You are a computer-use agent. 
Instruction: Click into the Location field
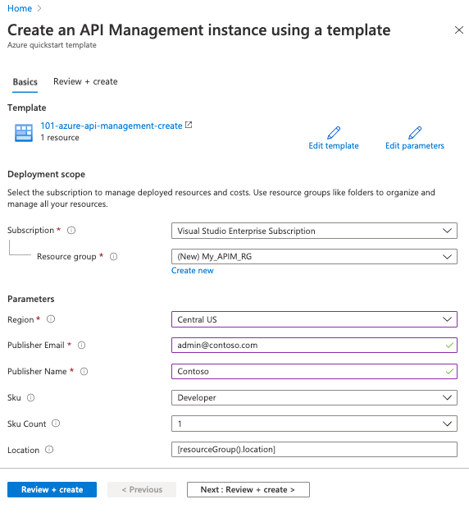314,450
